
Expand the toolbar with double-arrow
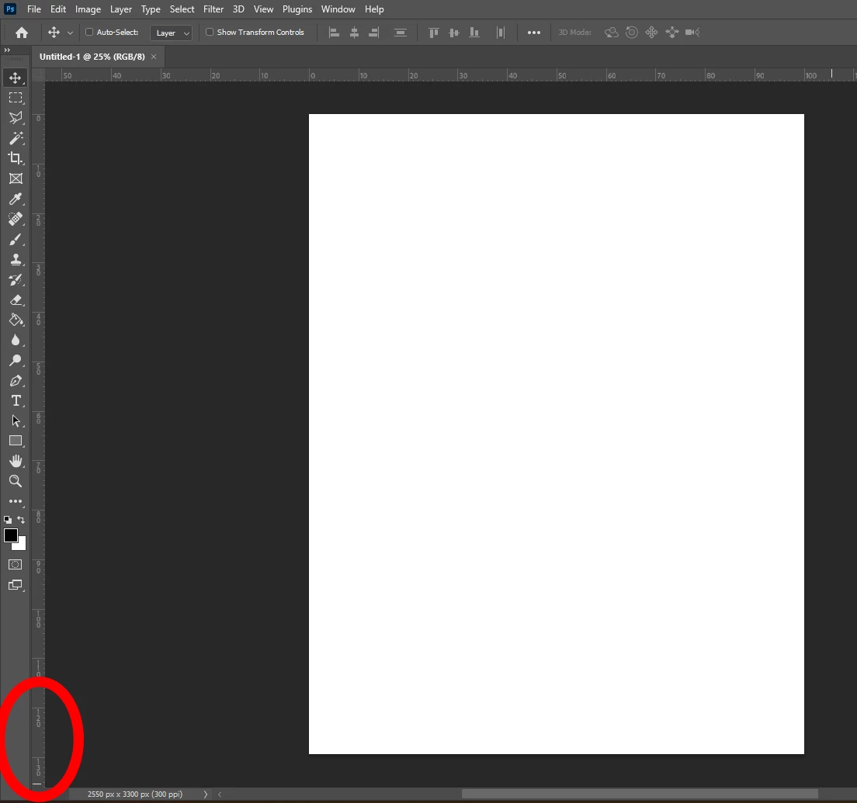click(7, 50)
